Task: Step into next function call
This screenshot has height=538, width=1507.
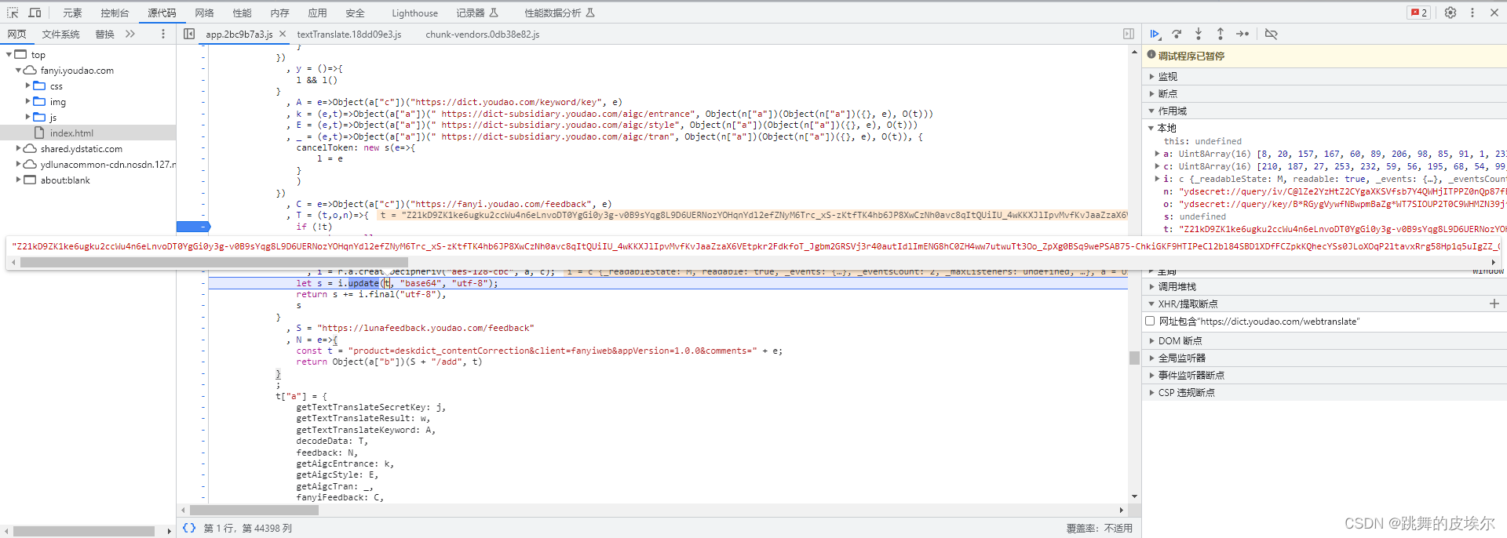Action: 1199,34
